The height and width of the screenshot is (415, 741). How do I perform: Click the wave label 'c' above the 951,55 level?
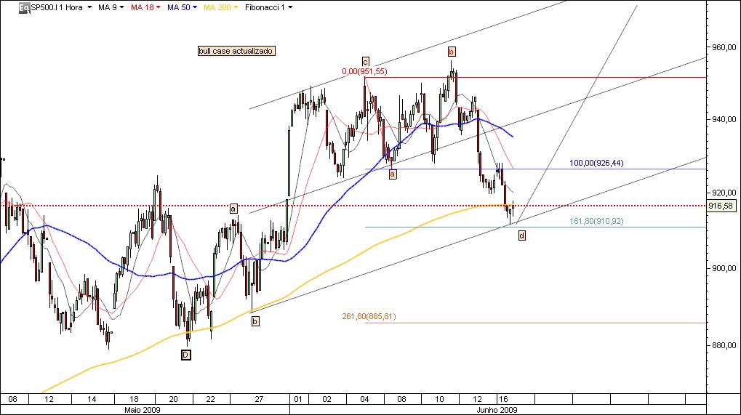tap(365, 62)
